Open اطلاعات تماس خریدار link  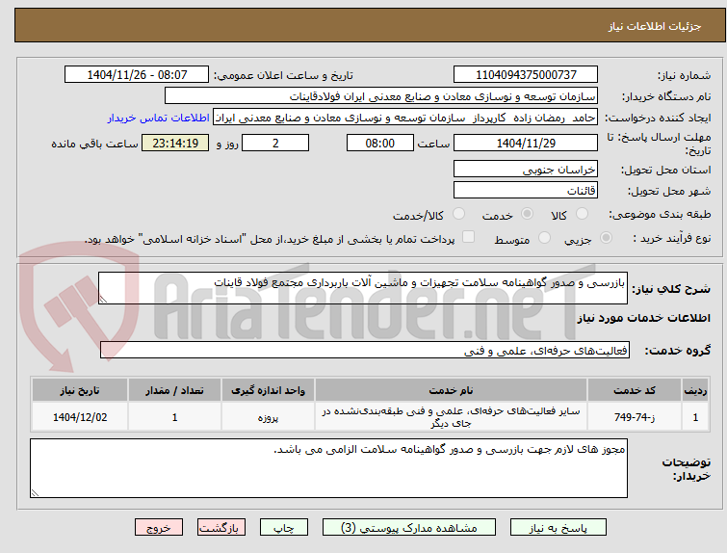tap(159, 118)
